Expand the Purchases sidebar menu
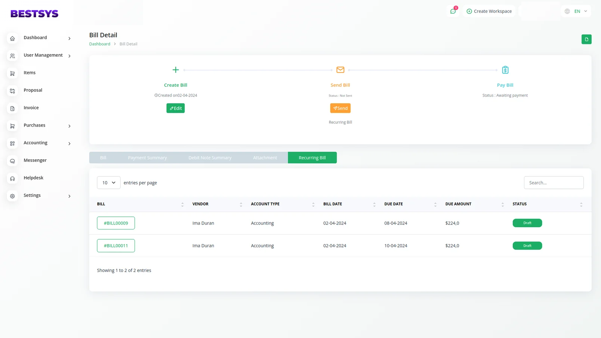 pyautogui.click(x=69, y=126)
